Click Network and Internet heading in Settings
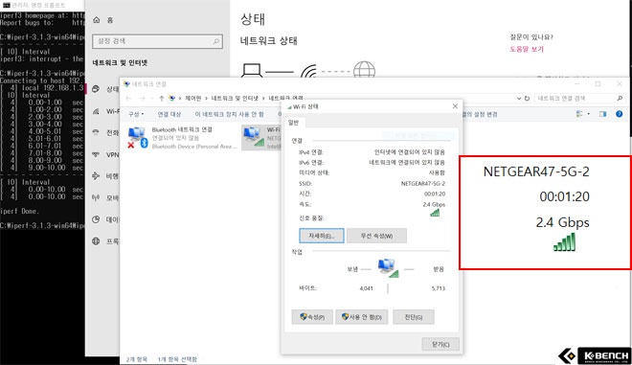632x365 pixels. [x=120, y=63]
